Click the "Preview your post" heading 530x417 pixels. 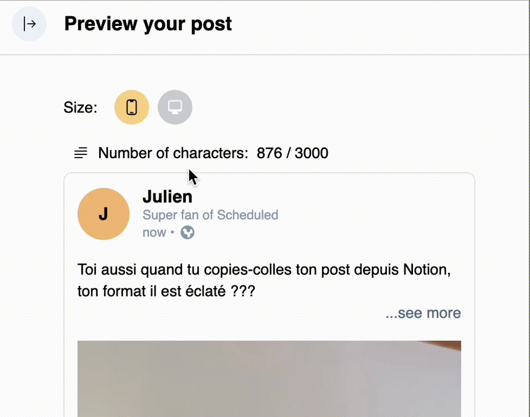pyautogui.click(x=148, y=24)
